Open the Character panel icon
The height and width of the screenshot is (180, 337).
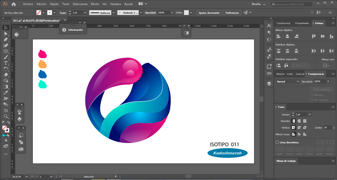pos(269,26)
